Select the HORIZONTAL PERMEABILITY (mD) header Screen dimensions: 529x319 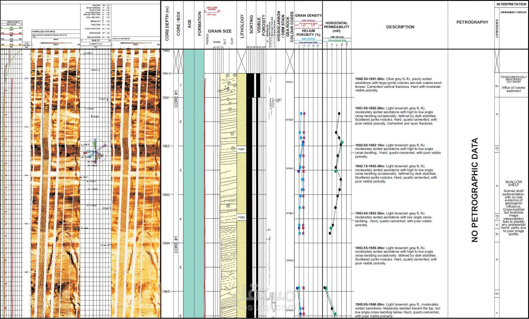pyautogui.click(x=337, y=27)
